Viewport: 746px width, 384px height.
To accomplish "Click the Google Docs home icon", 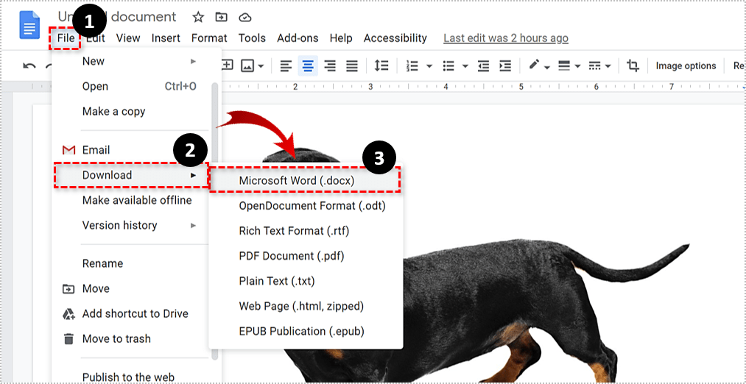I will click(x=29, y=27).
